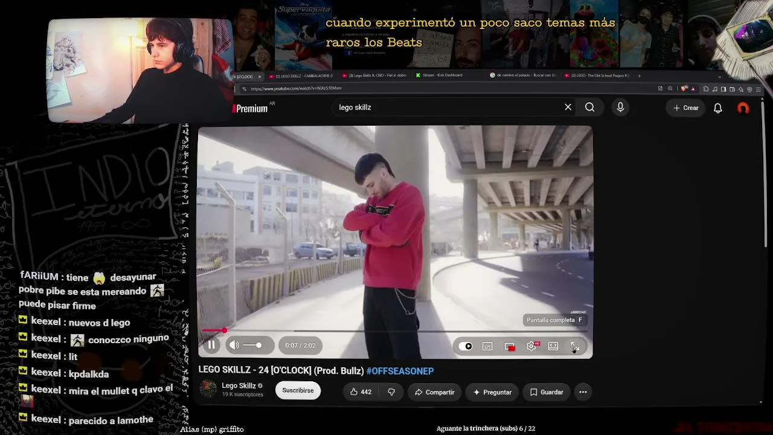Switch to the 'LEGO SKILLZ - CAMBALACHHE' tab
Screen dimensions: 773x435
[x=302, y=76]
